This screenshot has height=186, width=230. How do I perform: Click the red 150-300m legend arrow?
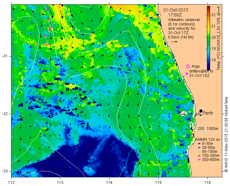[x=199, y=156]
